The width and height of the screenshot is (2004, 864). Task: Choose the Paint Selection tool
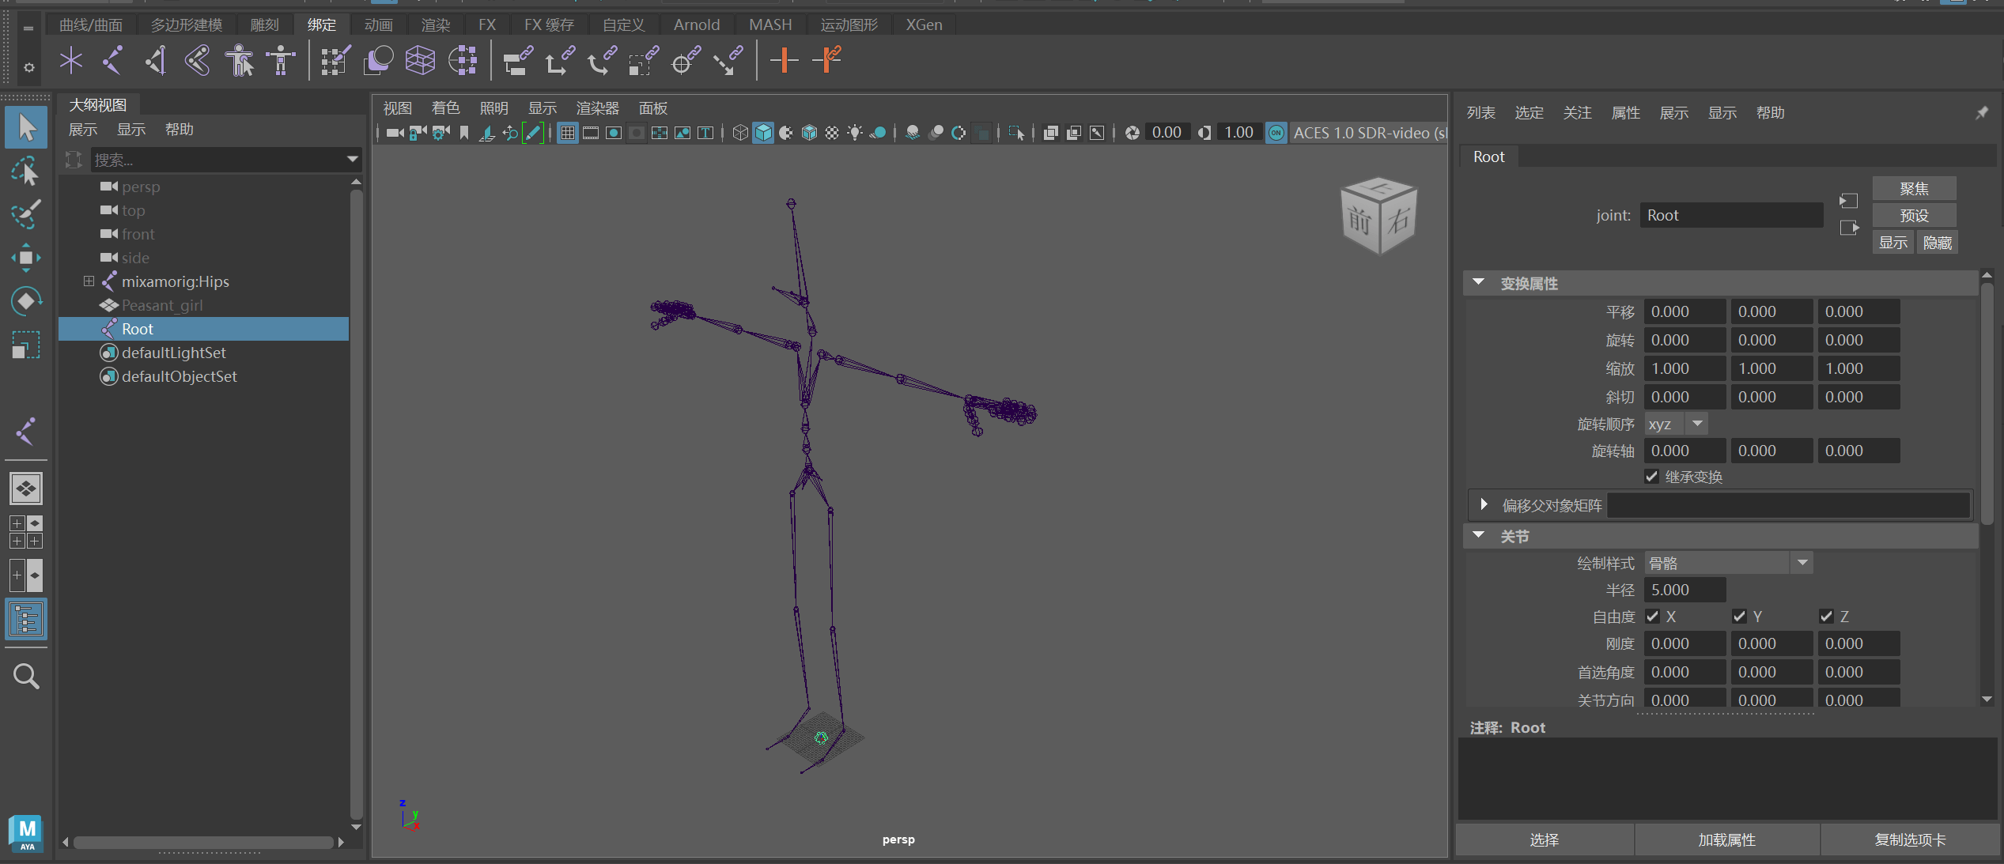pos(26,214)
